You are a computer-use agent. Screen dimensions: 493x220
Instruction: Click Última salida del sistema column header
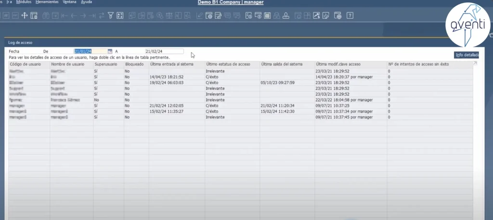click(287, 64)
